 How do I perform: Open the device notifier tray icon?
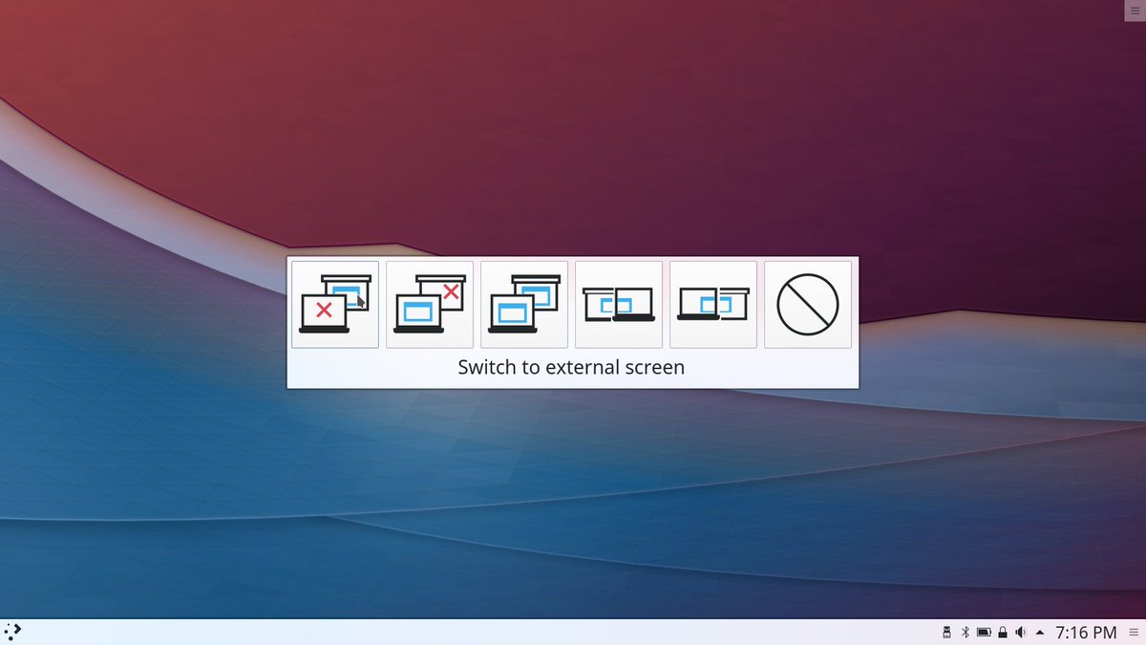coord(944,632)
